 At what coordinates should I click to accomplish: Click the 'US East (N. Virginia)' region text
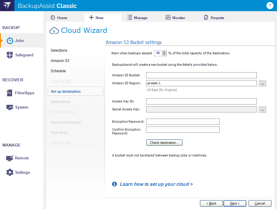(x=162, y=90)
